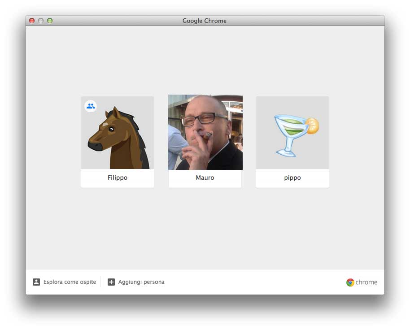Browse as guest via Esplora come ospite
Viewport: 410px width, 330px height.
point(70,282)
